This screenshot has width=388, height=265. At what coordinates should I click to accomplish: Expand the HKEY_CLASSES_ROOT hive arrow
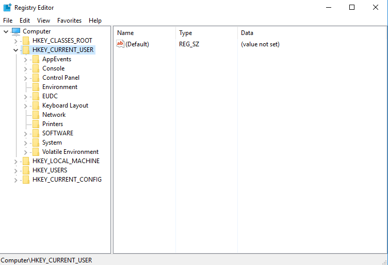[15, 41]
